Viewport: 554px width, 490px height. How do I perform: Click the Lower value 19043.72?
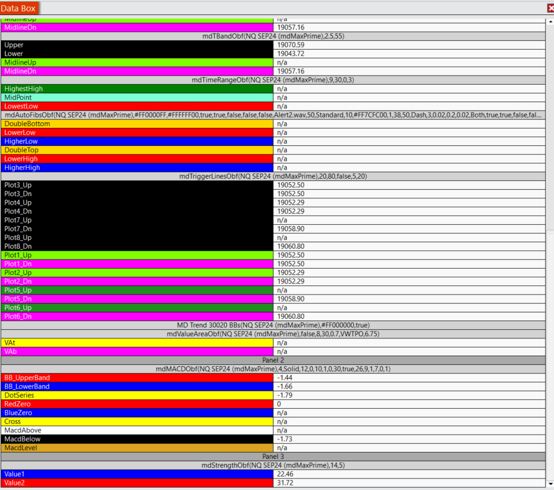coord(409,54)
